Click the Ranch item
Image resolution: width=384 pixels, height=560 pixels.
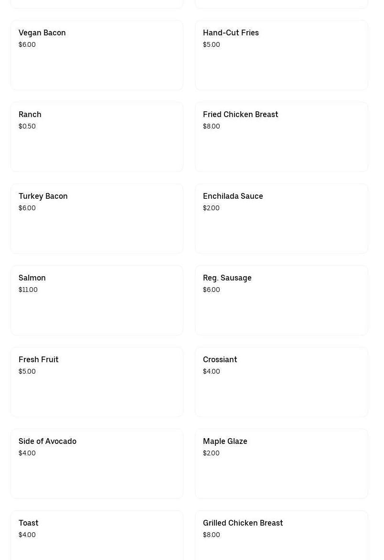point(97,137)
